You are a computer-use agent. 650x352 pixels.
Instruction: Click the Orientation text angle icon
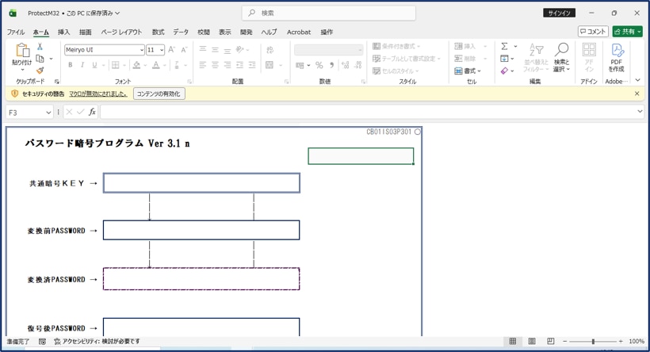click(239, 50)
